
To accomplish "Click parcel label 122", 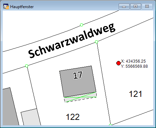I will point(73,117).
